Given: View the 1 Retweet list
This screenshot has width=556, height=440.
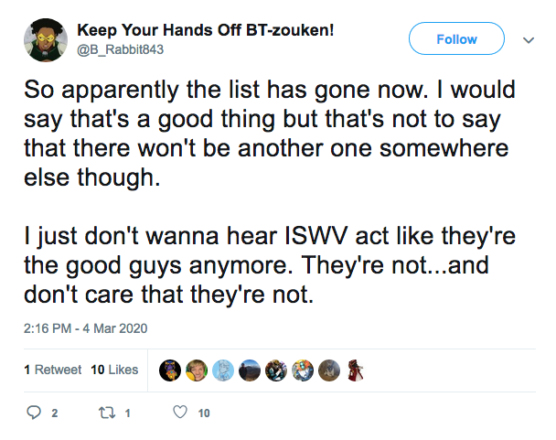Looking at the screenshot, I should click(52, 370).
